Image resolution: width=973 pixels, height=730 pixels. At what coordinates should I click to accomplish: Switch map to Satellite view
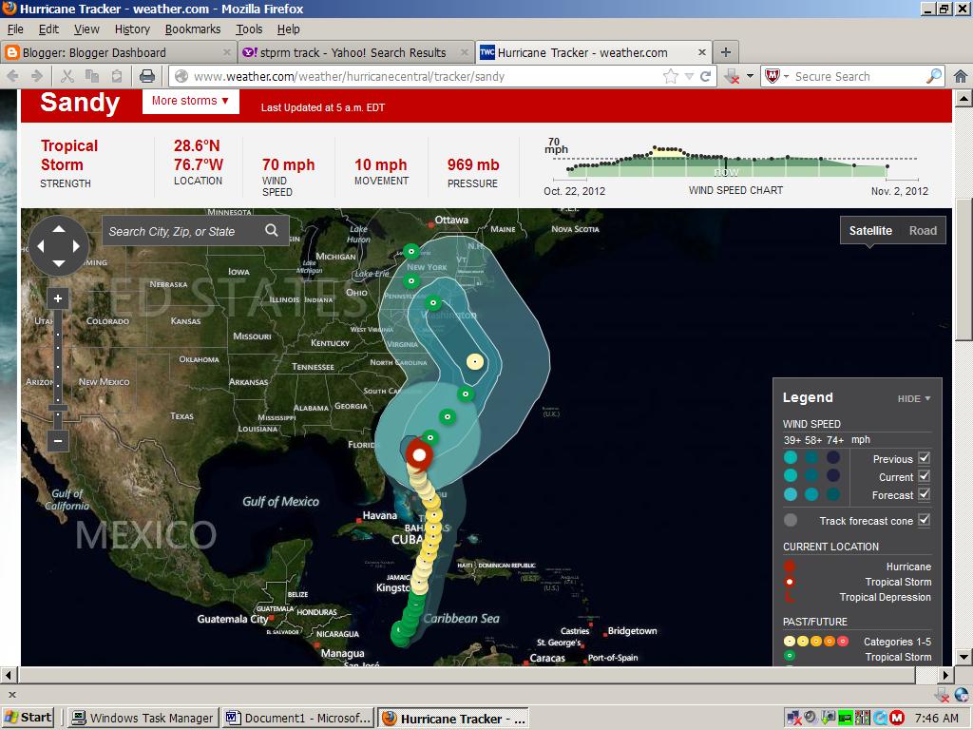870,230
